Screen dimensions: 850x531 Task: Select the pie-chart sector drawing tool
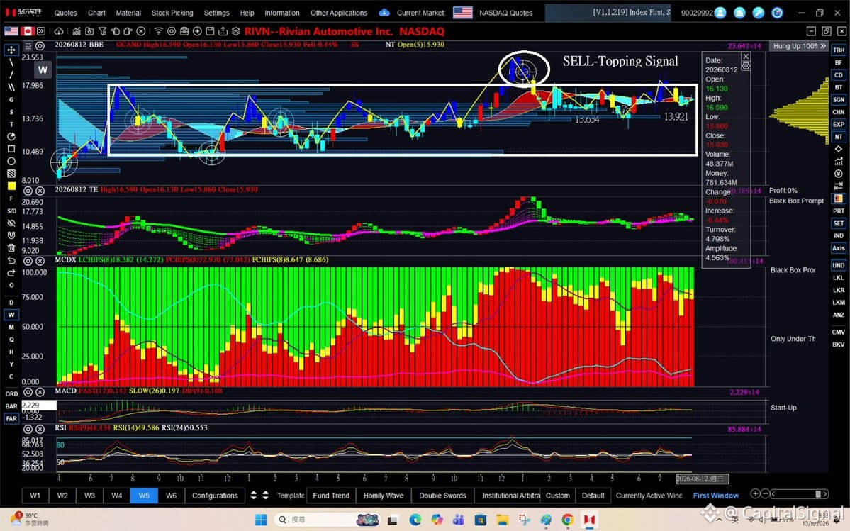(11, 136)
